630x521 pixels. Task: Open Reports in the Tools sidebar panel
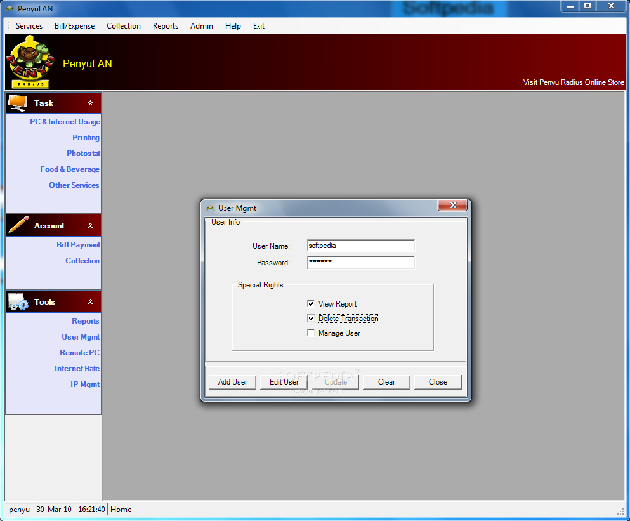[x=85, y=321]
